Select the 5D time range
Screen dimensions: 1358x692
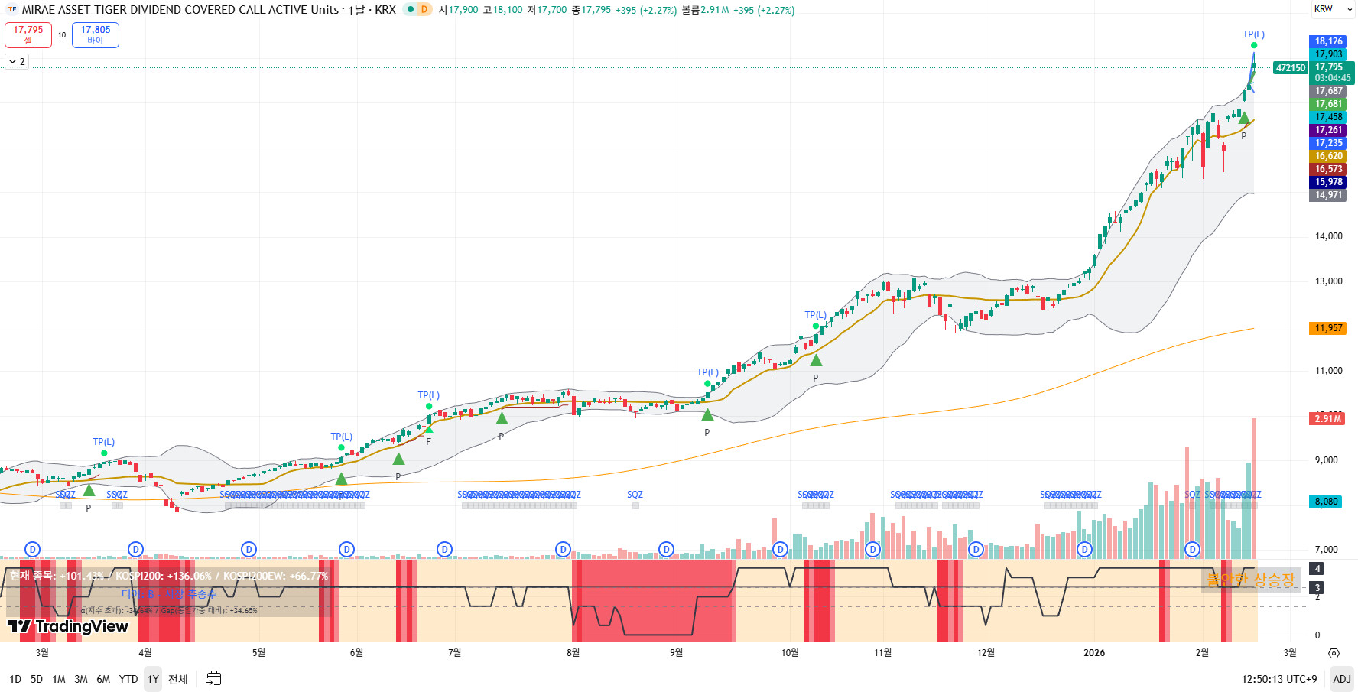tap(37, 679)
